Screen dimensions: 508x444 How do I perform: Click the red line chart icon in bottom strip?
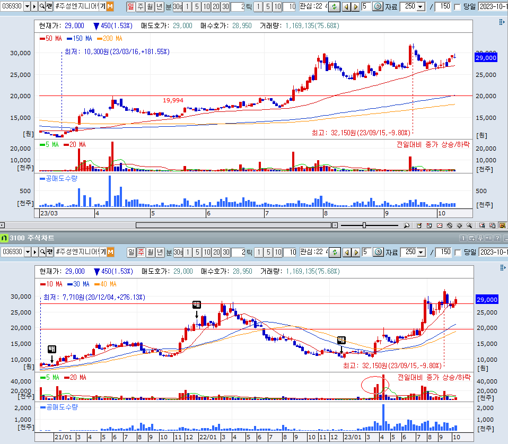[x=440, y=225]
